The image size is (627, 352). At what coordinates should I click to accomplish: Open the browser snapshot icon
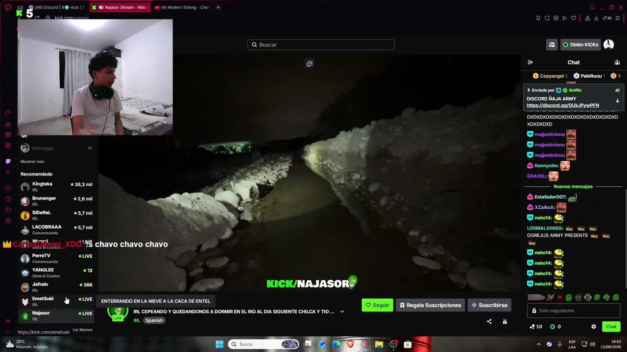coord(547,18)
